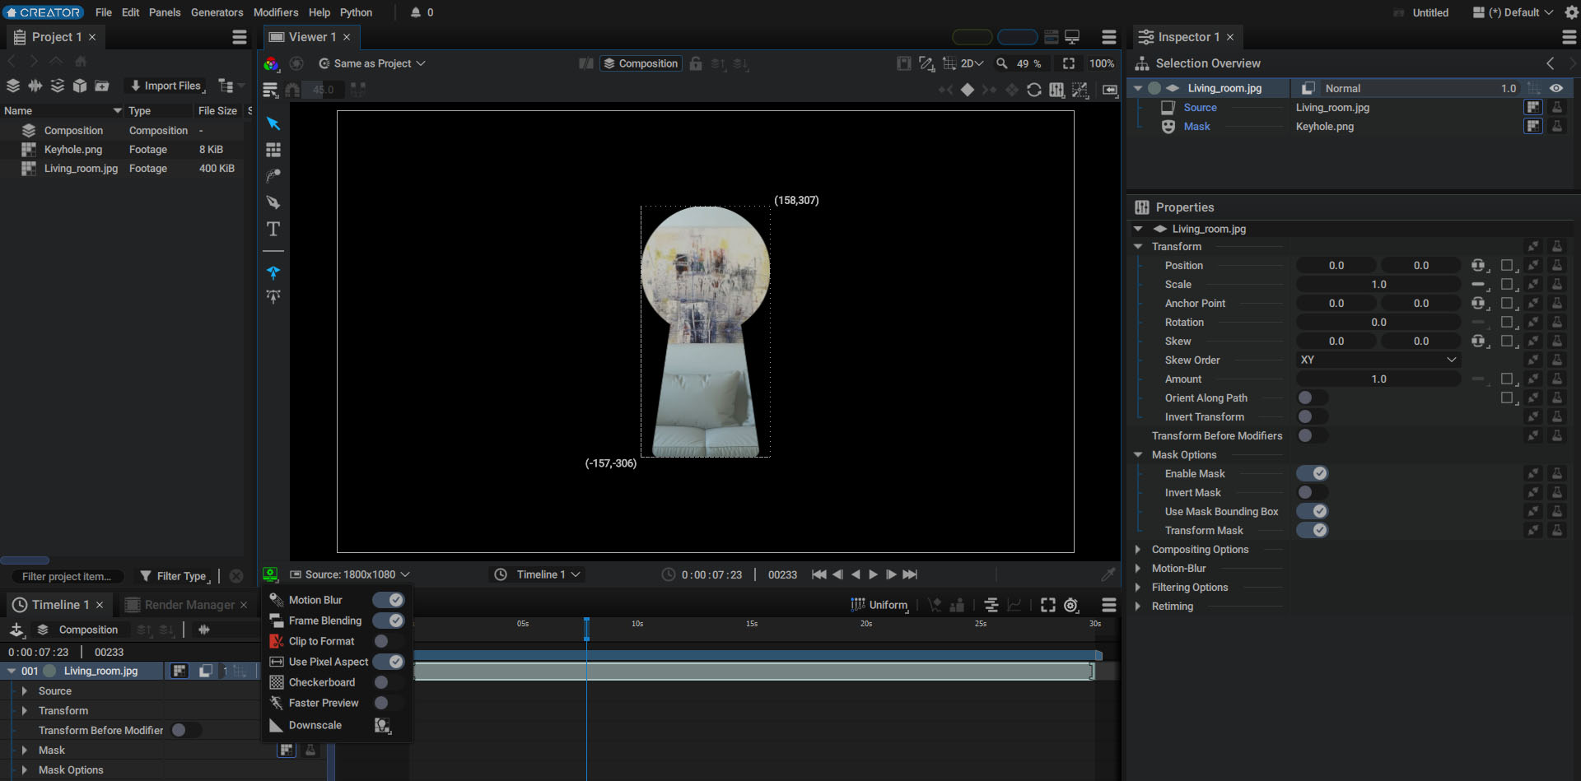Screen dimensions: 1581x781
Task: Expand Retiming section
Action: tap(1138, 606)
